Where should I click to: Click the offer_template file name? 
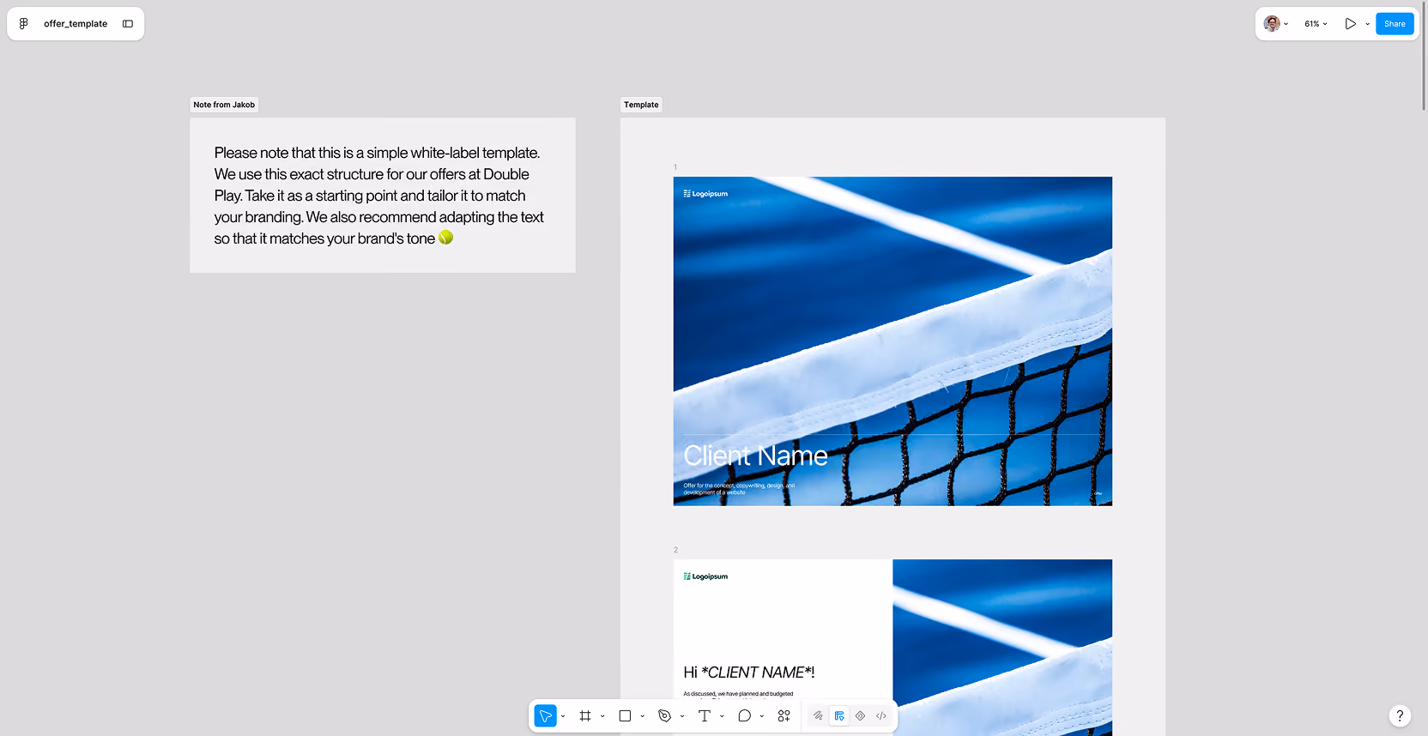pyautogui.click(x=76, y=24)
